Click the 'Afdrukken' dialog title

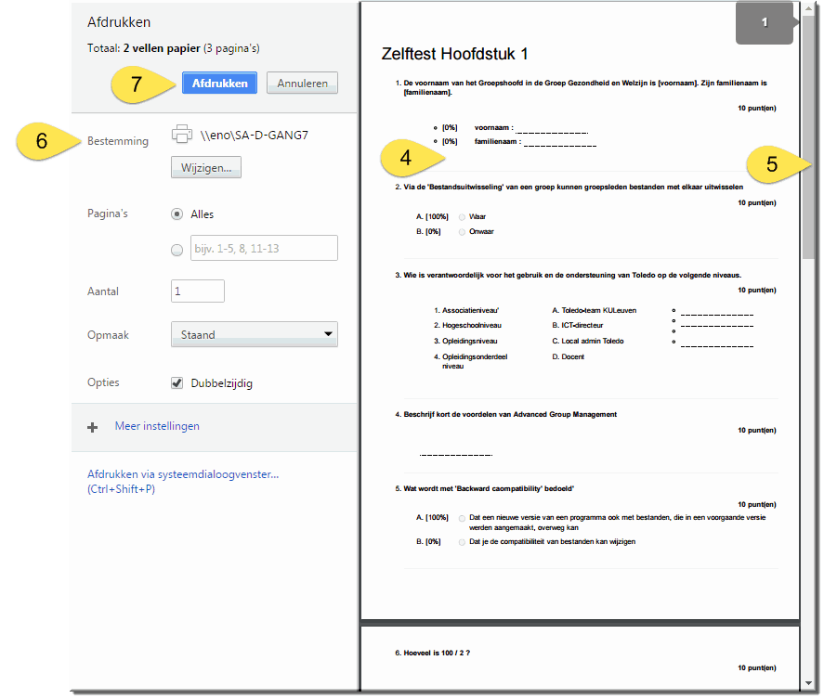[119, 22]
